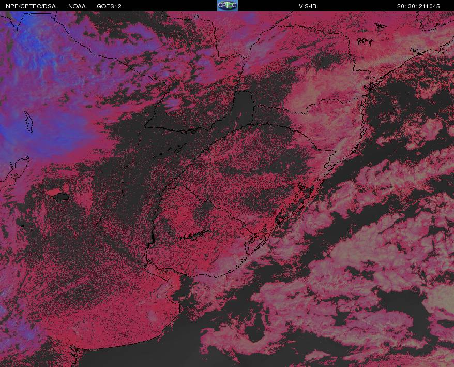Click the timestamp 201301211045
The width and height of the screenshot is (454, 367).
pos(418,6)
